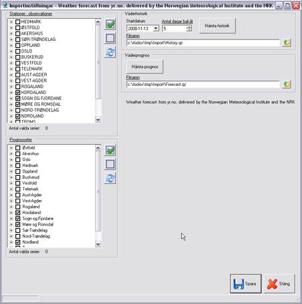Check Rogaland in the Prognosorter list
Image resolution: width=302 pixels, height=304 pixels.
pos(18,207)
